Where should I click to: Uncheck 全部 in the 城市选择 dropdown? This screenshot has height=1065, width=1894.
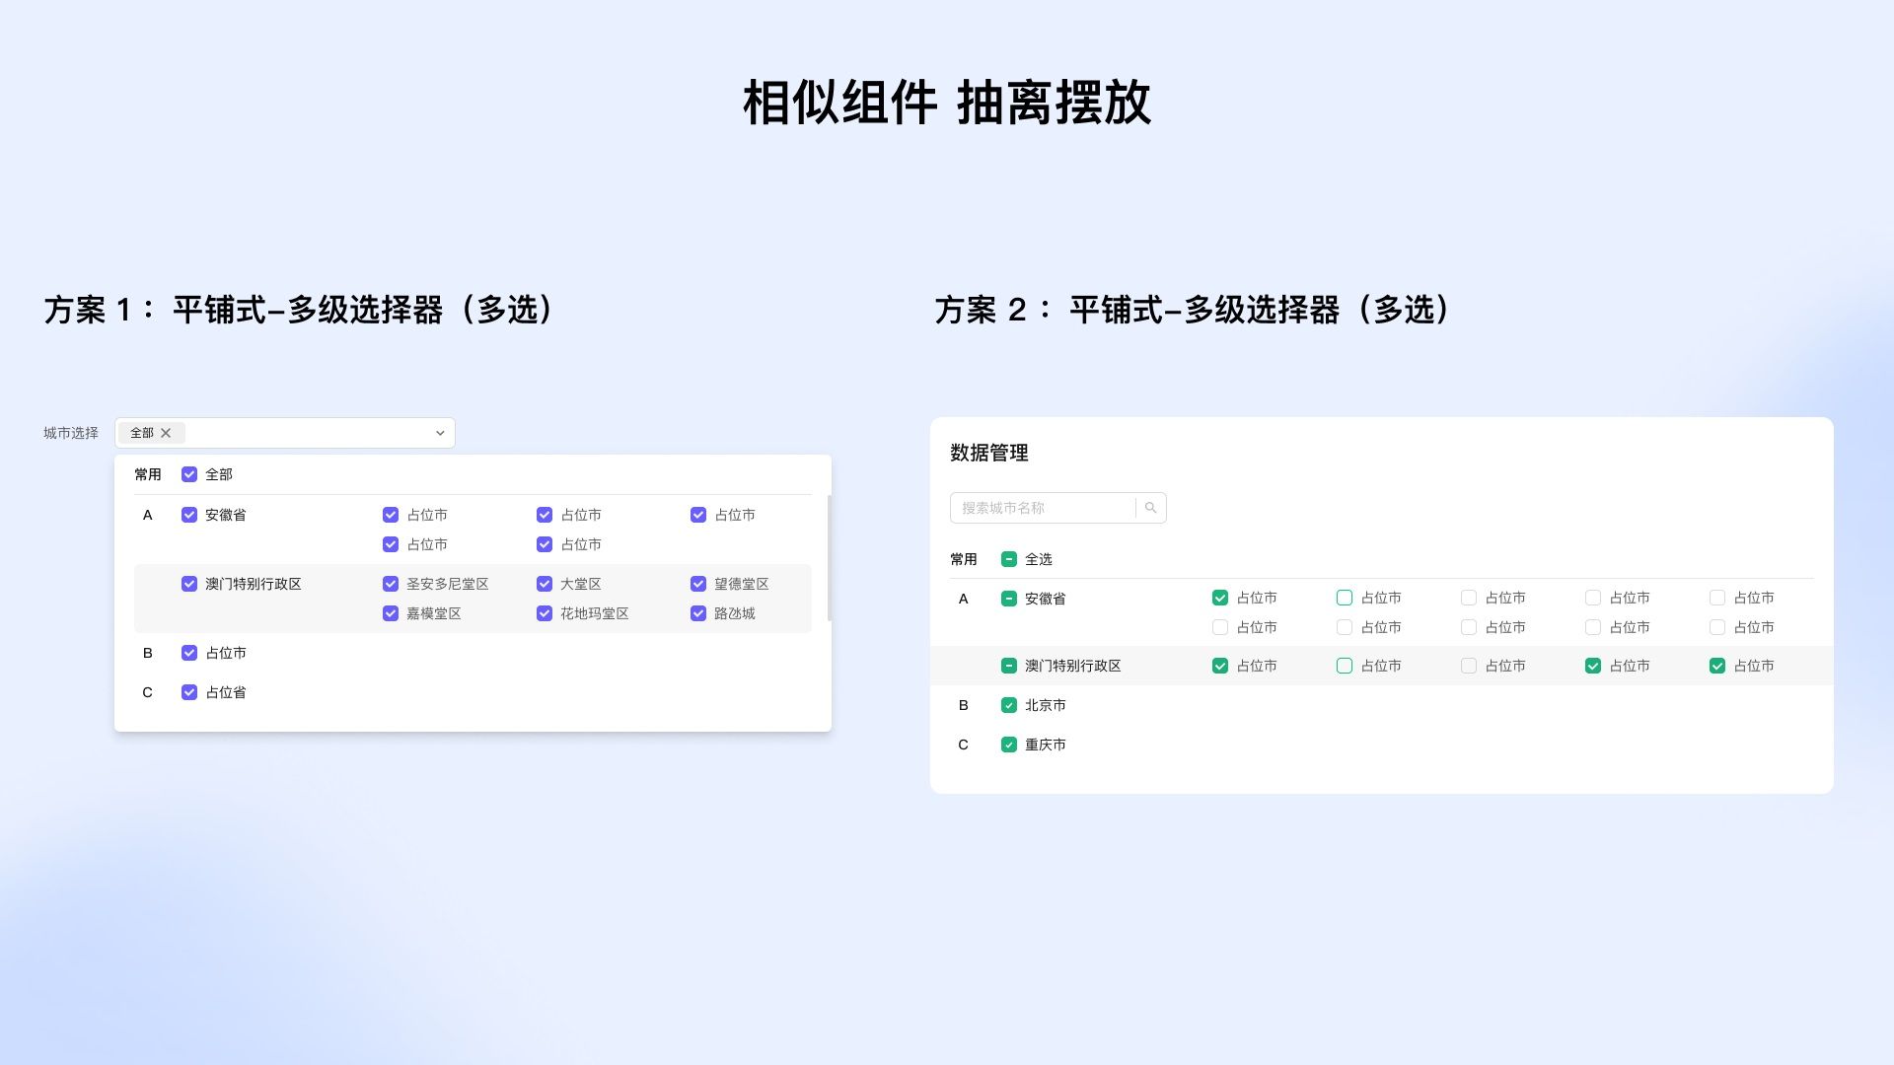pos(189,474)
